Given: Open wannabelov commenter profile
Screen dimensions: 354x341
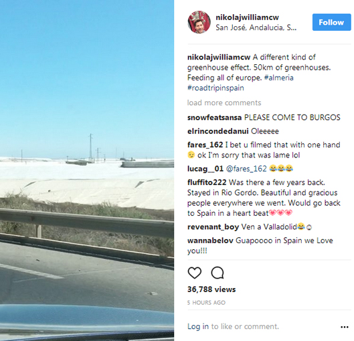Looking at the screenshot, I should 210,241.
